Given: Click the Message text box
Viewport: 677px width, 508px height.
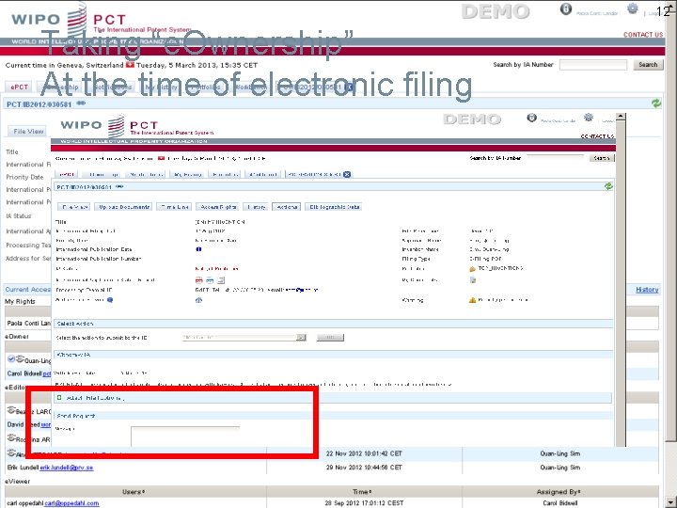Looking at the screenshot, I should [x=185, y=437].
